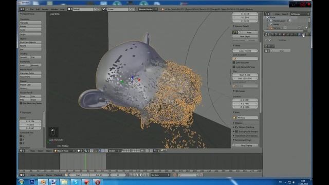Click the jump to start frame button
Image resolution: width=329 pixels, height=185 pixels.
[x=131, y=175]
